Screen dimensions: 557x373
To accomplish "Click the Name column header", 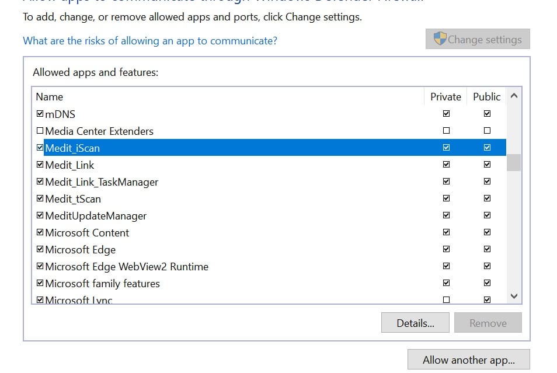I will pos(228,97).
